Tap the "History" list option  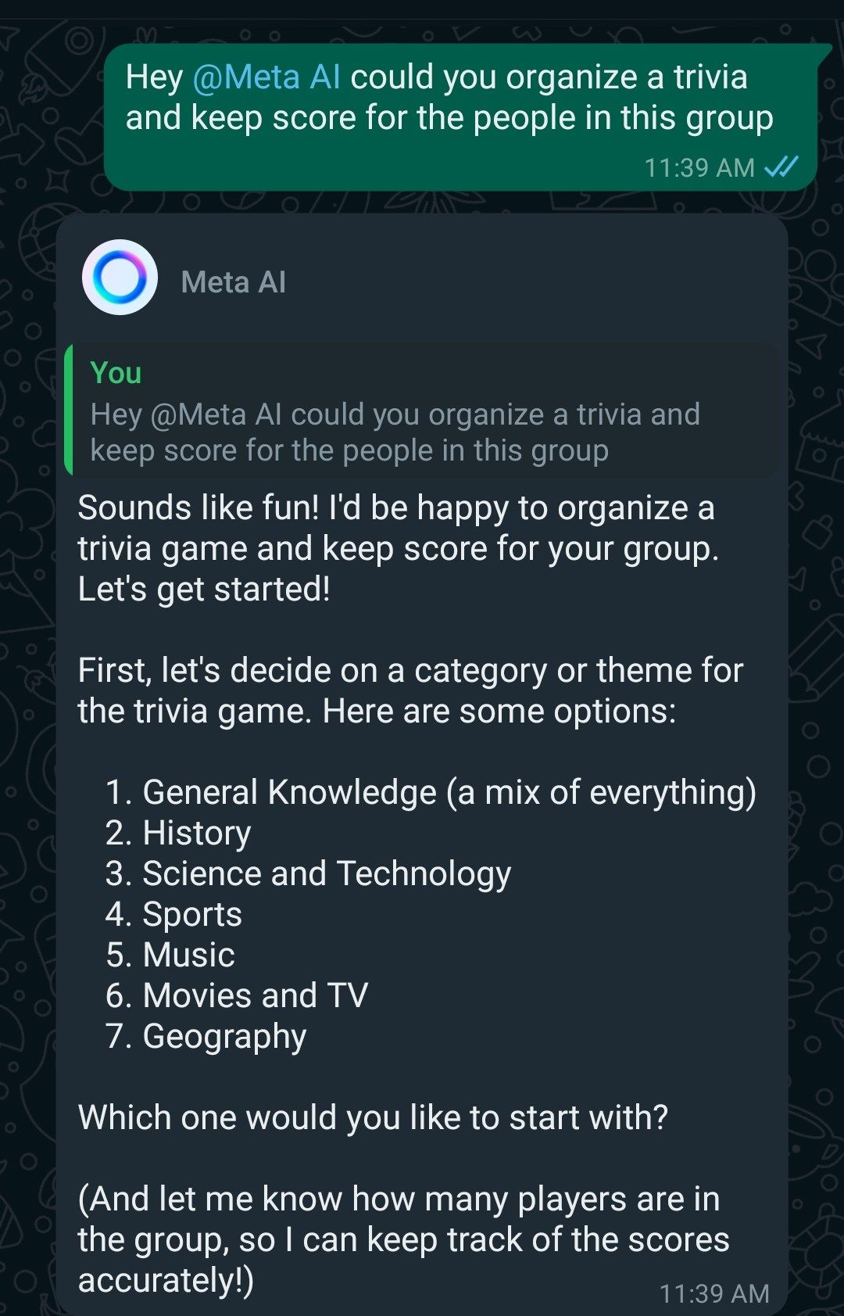tap(196, 833)
